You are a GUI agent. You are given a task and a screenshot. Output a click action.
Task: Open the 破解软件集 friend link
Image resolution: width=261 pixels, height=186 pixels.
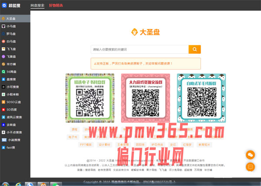click(x=137, y=170)
